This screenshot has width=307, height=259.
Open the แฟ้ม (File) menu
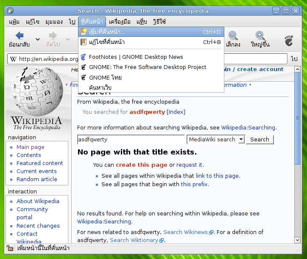pos(14,22)
